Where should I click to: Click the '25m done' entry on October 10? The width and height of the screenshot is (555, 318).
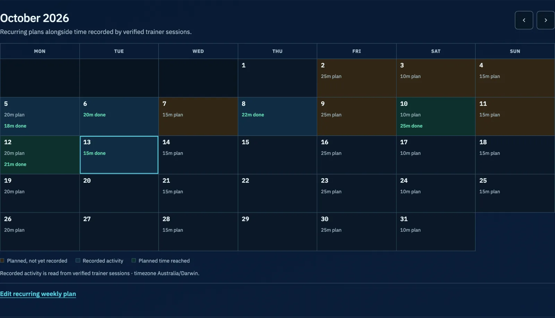pos(411,126)
